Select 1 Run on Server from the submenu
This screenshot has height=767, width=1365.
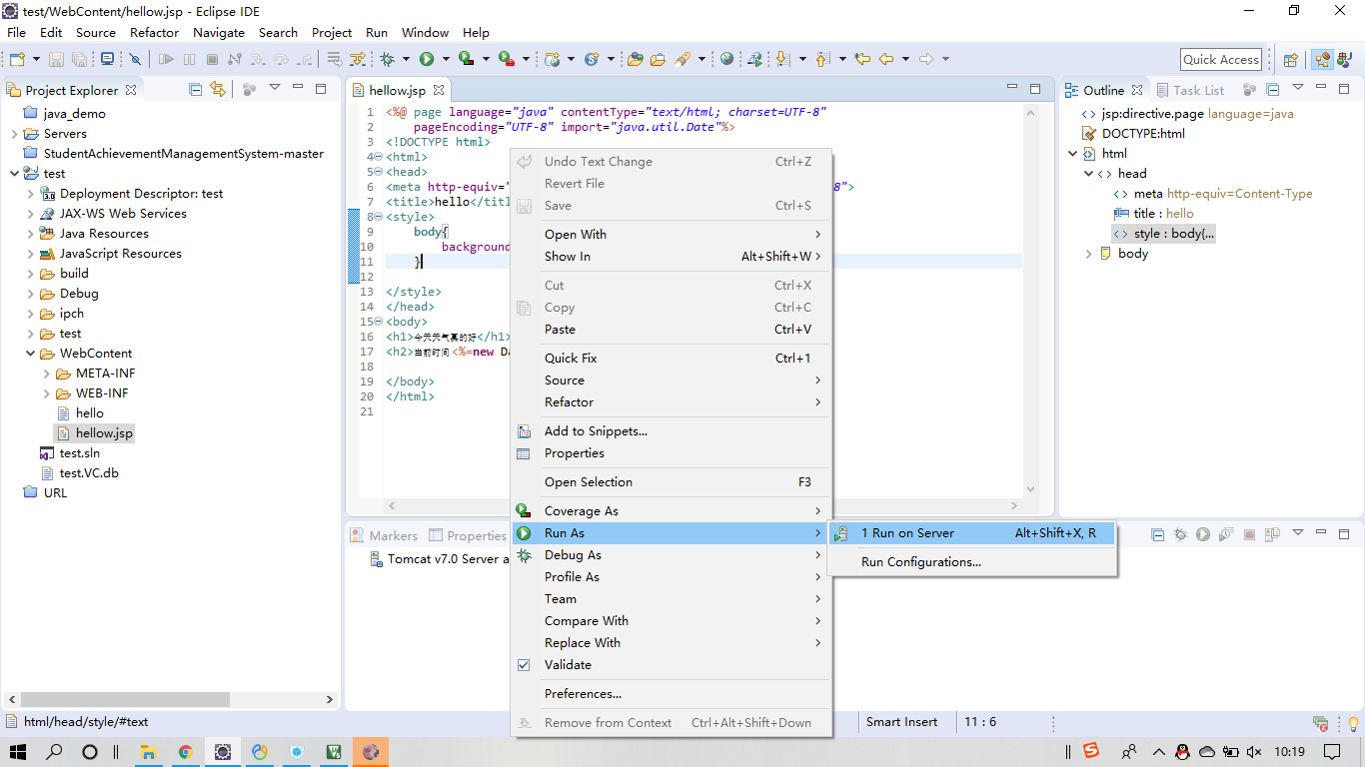(x=907, y=533)
